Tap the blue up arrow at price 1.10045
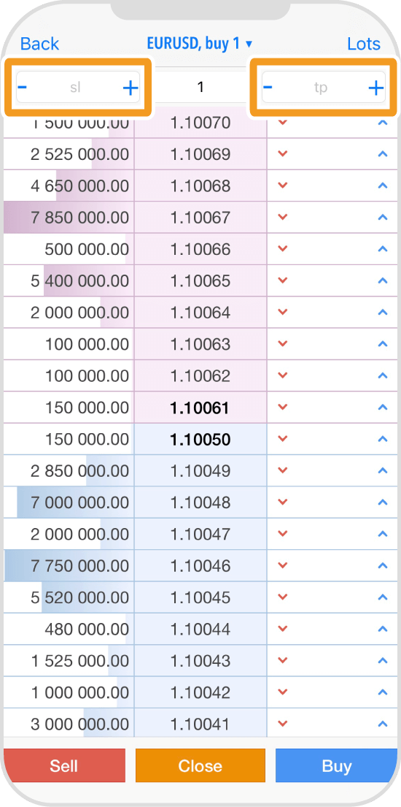401x807 pixels. click(382, 597)
